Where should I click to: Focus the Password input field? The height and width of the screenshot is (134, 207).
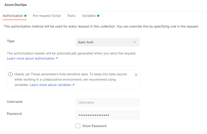[107, 115]
